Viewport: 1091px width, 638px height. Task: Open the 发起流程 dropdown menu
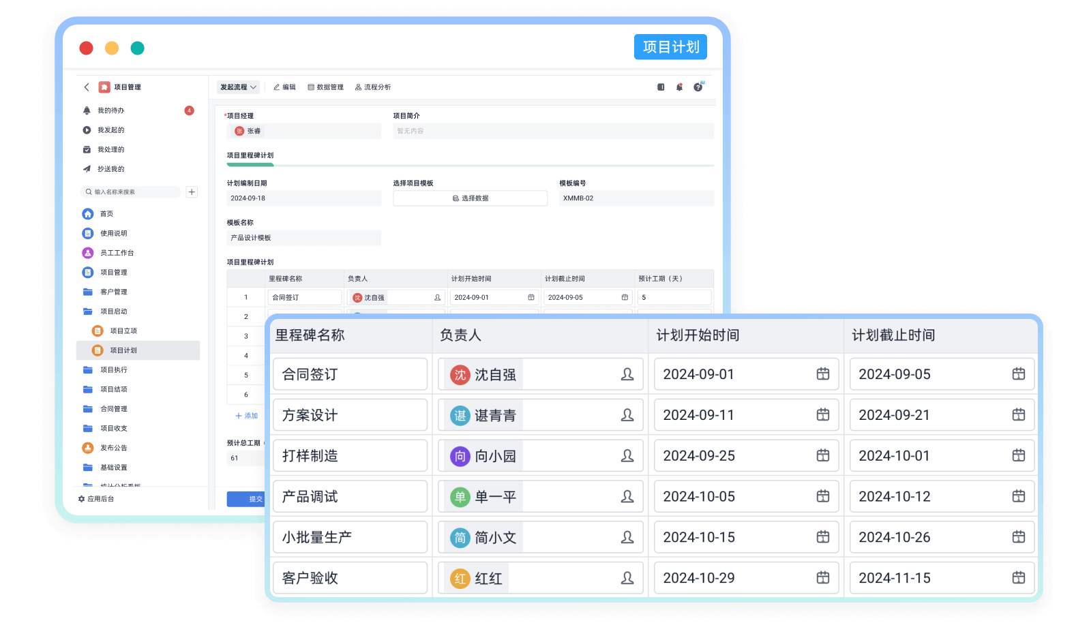tap(237, 87)
